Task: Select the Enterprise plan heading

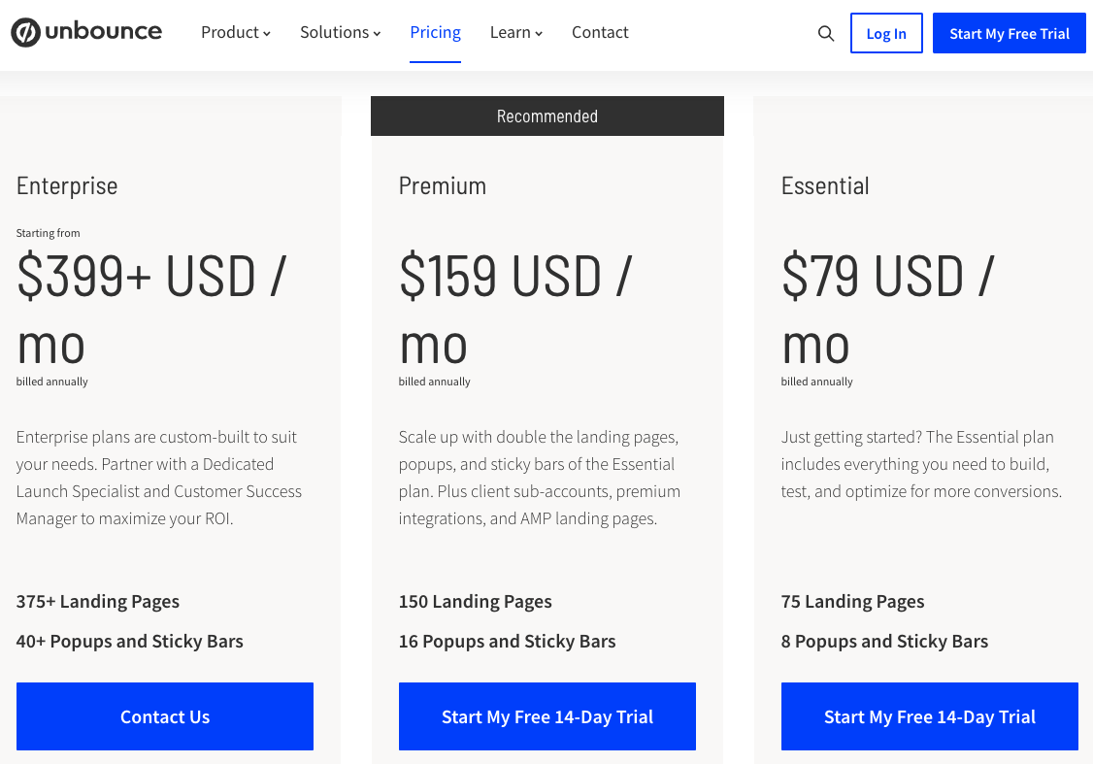Action: pos(67,185)
